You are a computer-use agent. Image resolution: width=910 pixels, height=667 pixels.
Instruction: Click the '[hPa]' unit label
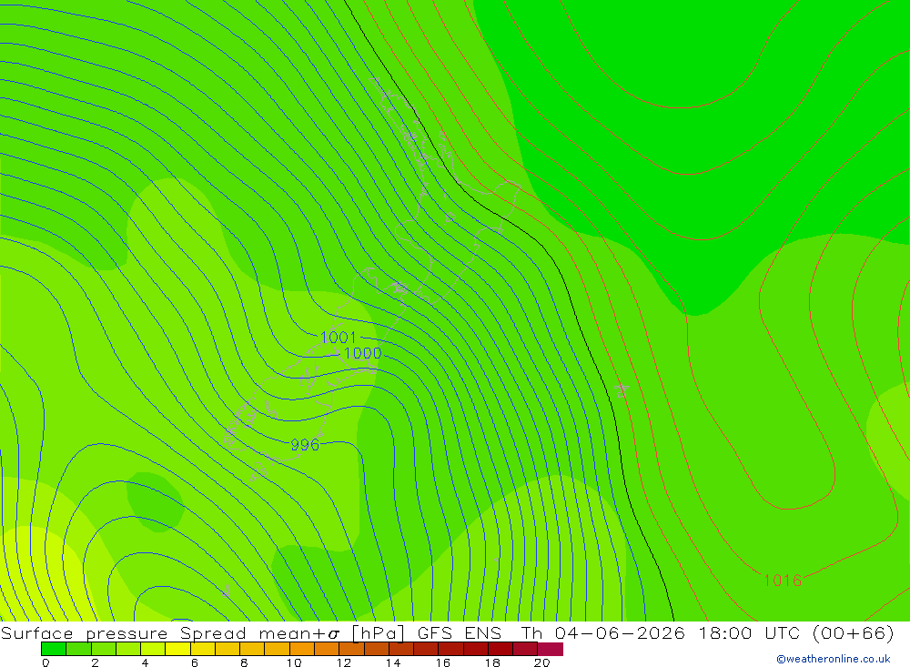click(379, 633)
